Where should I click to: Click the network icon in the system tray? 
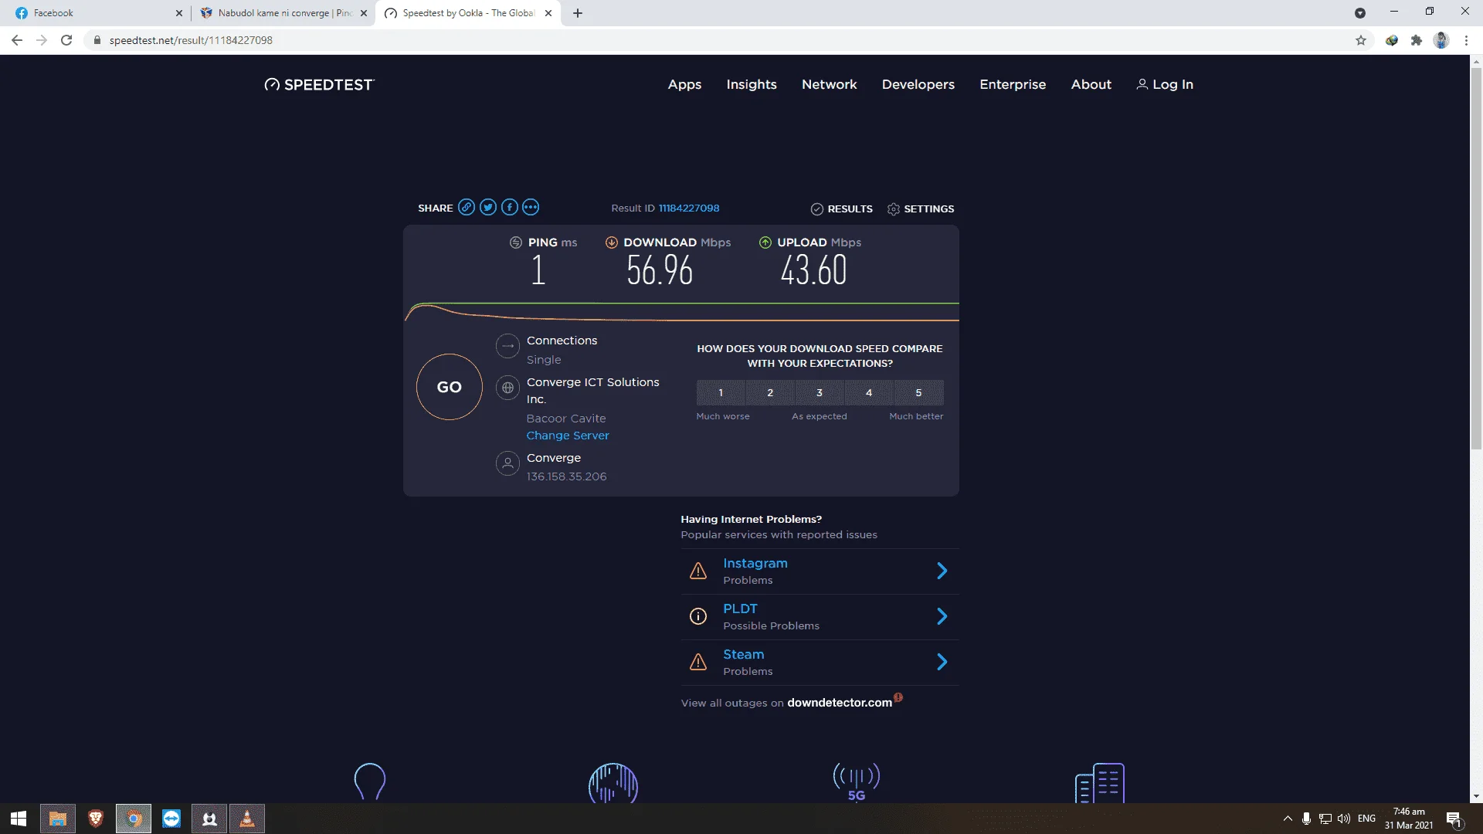pyautogui.click(x=1325, y=819)
